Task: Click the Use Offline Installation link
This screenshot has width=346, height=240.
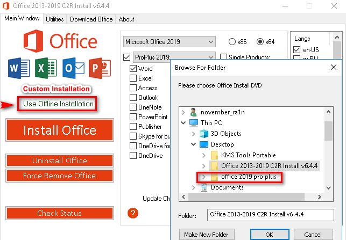Action: tap(58, 104)
